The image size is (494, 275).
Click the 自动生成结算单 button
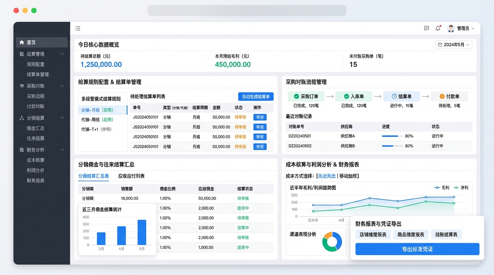coord(256,97)
